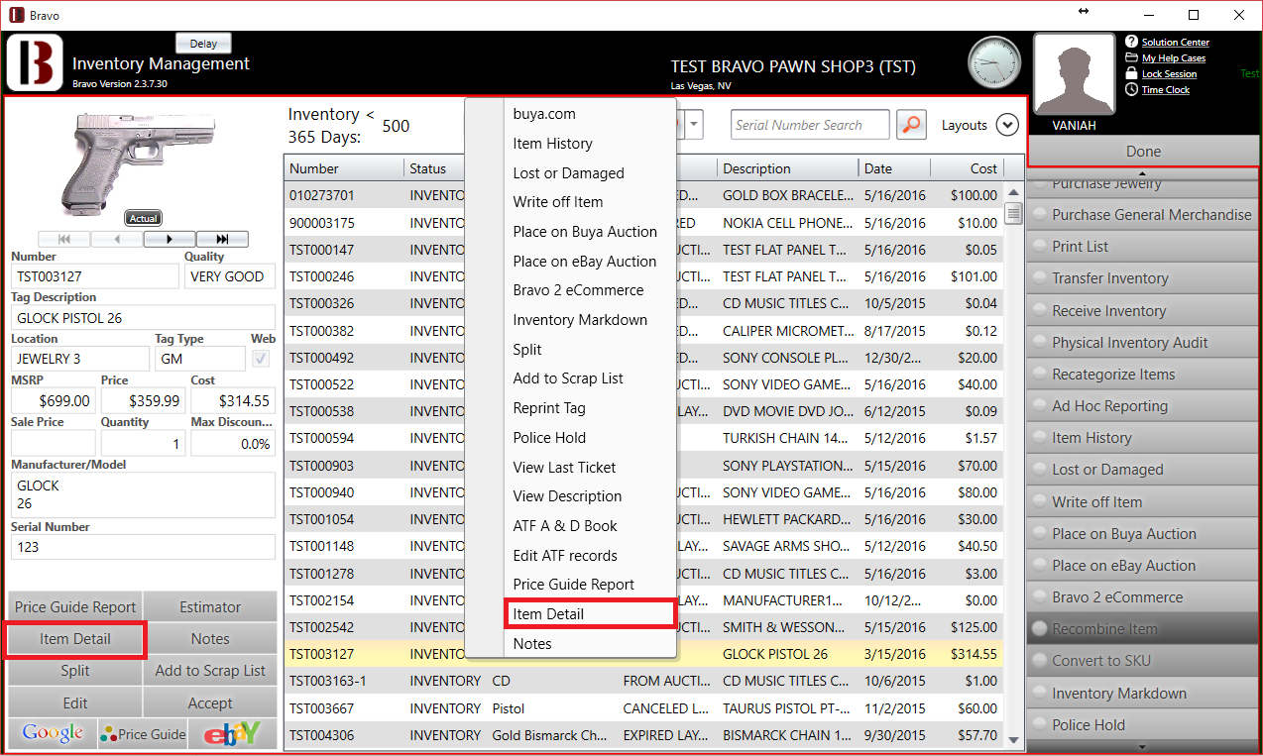The image size is (1263, 756).
Task: Go to previous item image
Action: pos(117,239)
